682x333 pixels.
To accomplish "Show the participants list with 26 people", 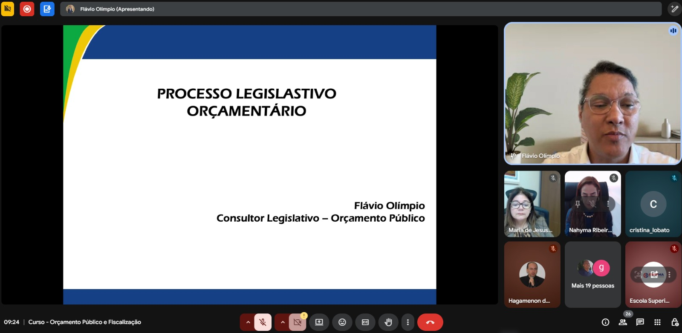I will tap(623, 322).
